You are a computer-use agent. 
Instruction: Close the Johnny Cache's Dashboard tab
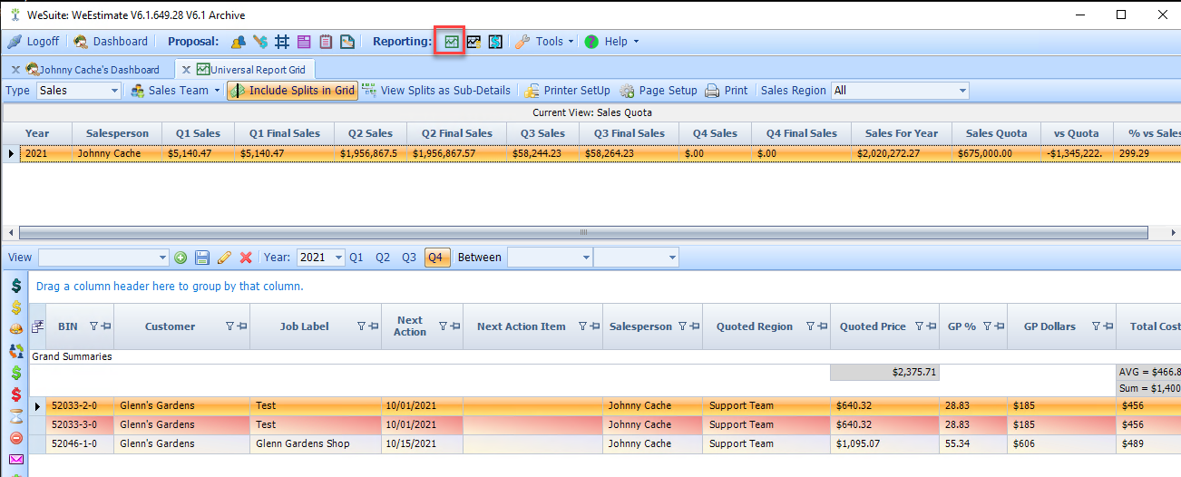[15, 70]
